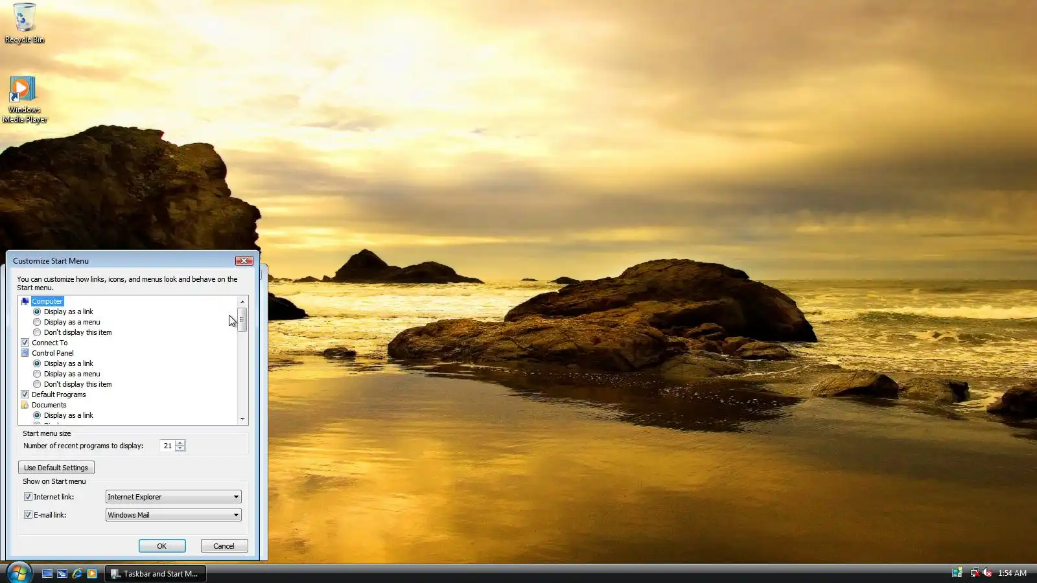Select 'Display as a link' under Computer
Viewport: 1037px width, 583px height.
point(37,312)
